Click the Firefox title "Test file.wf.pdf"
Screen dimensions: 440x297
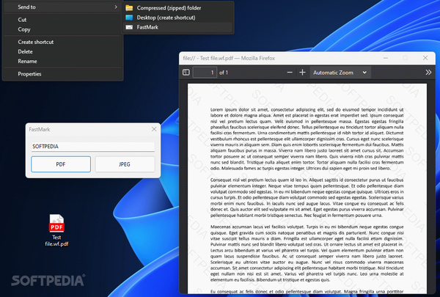[x=216, y=58]
